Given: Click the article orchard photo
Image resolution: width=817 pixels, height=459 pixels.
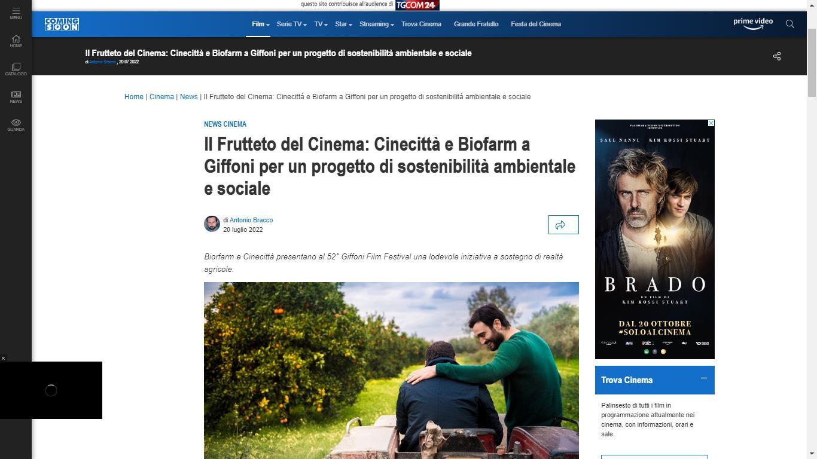Looking at the screenshot, I should [x=391, y=371].
